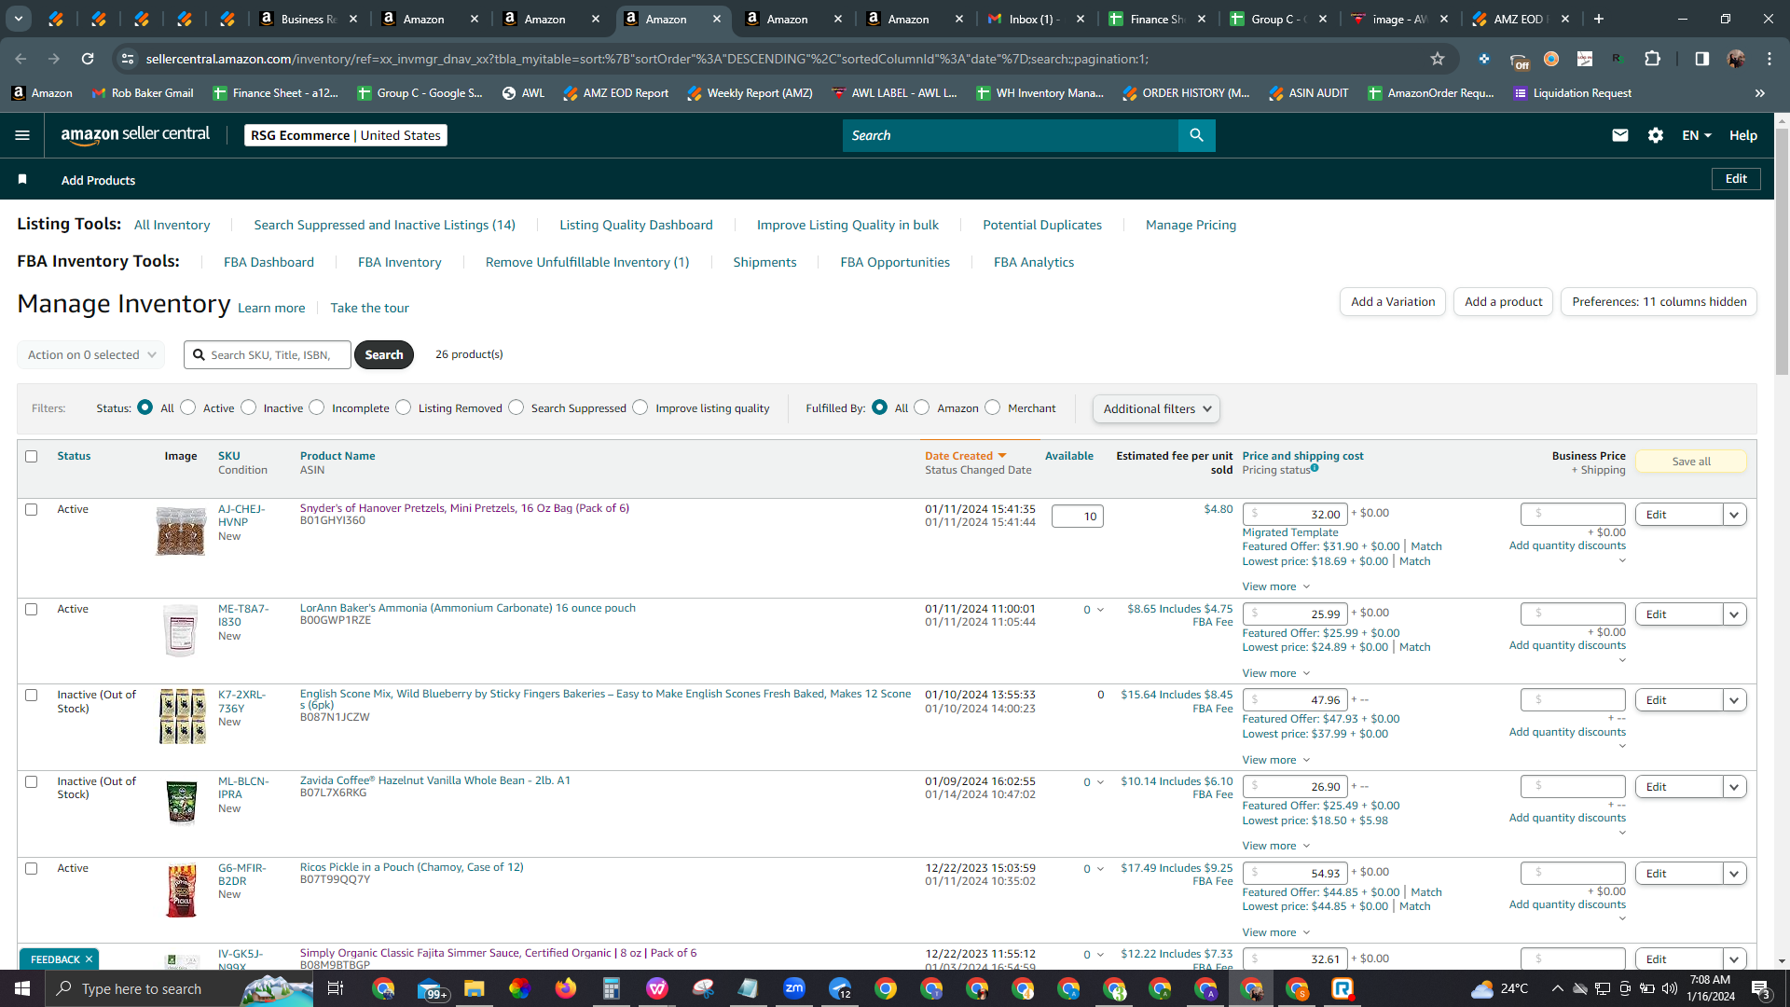This screenshot has width=1790, height=1007.
Task: Open the Chrome profile avatar
Action: [x=1736, y=59]
